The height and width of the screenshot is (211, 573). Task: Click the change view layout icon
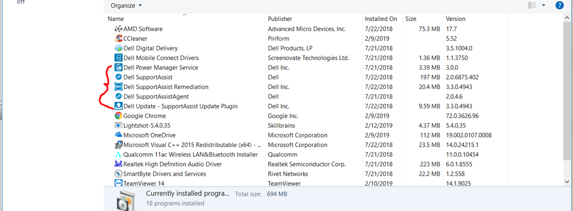(532, 5)
